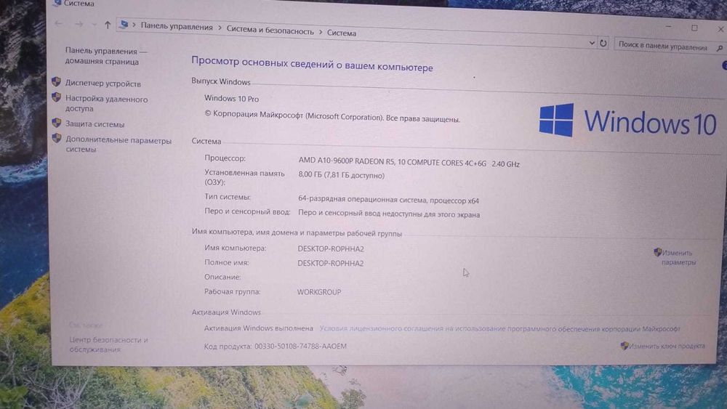Click shield icon next to 'Изменить ключ продукта'
The height and width of the screenshot is (409, 727).
click(x=624, y=346)
